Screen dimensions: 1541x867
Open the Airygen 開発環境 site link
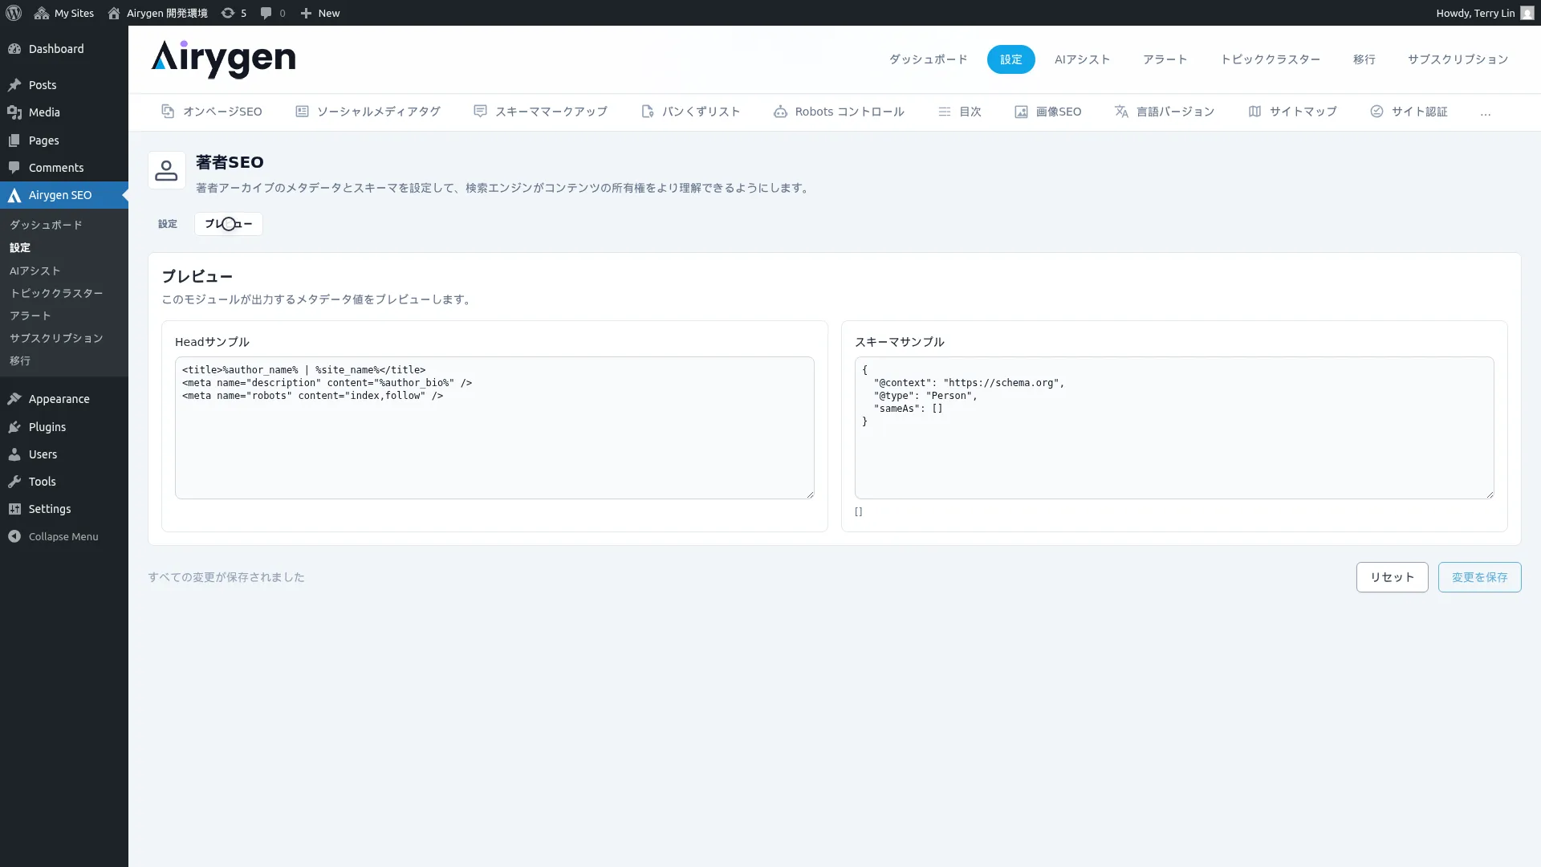pos(157,13)
